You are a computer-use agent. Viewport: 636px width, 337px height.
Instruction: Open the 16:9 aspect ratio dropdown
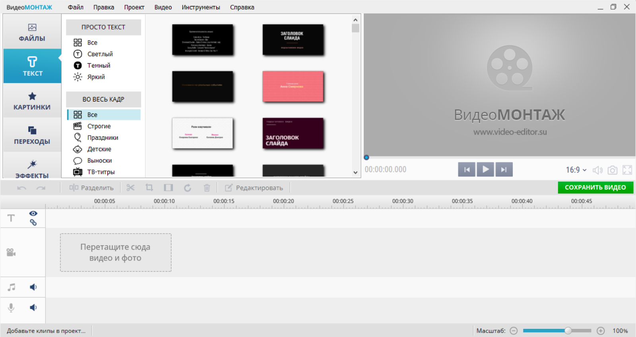576,170
